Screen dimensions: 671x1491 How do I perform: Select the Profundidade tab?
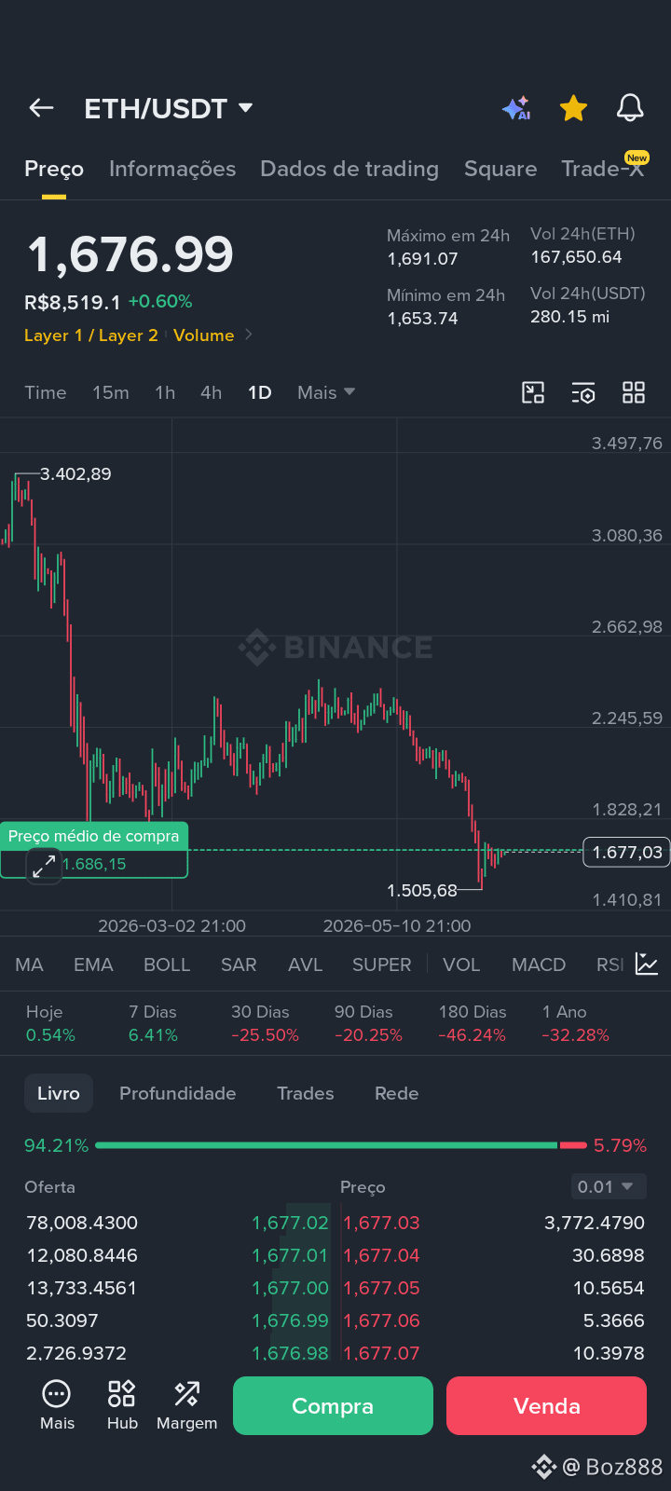(177, 1093)
